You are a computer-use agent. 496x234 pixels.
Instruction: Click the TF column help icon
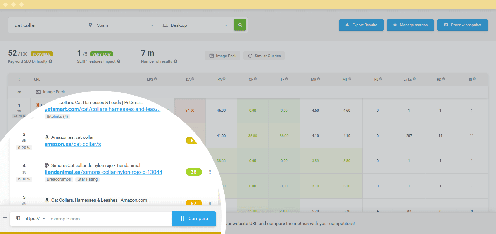pyautogui.click(x=287, y=79)
